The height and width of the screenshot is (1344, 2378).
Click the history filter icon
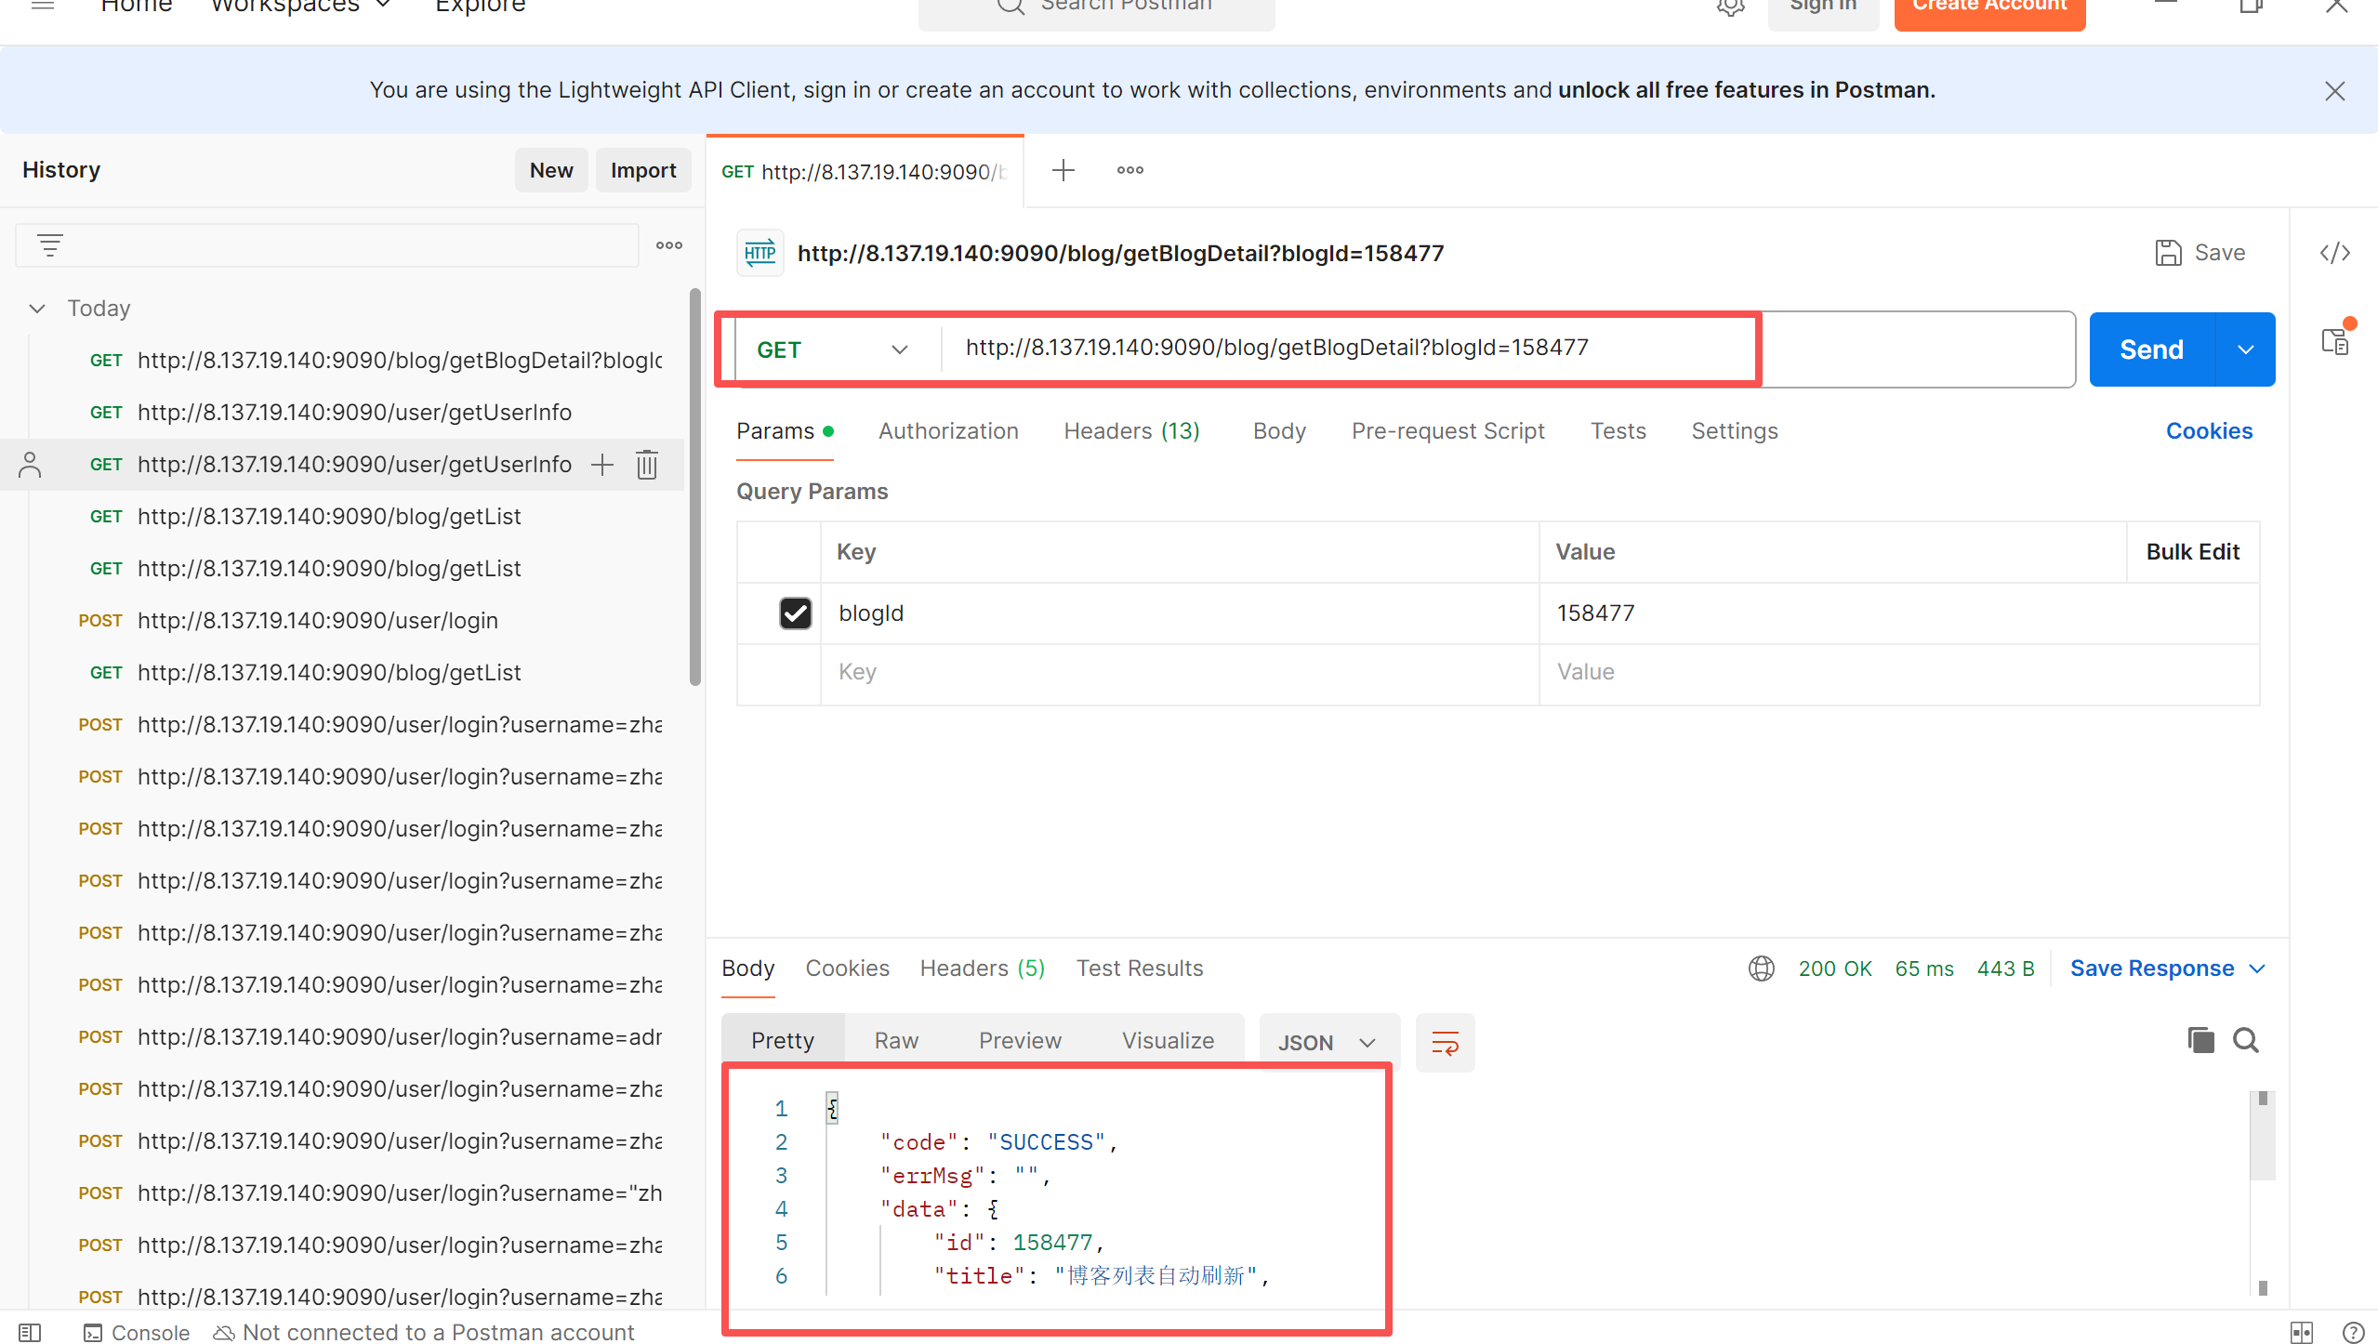(50, 245)
